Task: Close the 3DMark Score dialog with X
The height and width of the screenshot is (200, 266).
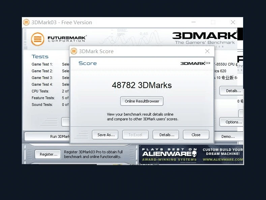Action: tap(207, 51)
